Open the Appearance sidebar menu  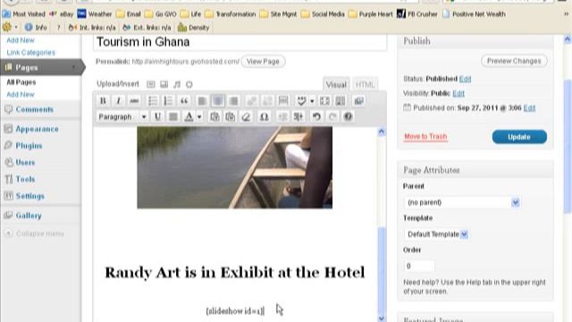click(37, 129)
